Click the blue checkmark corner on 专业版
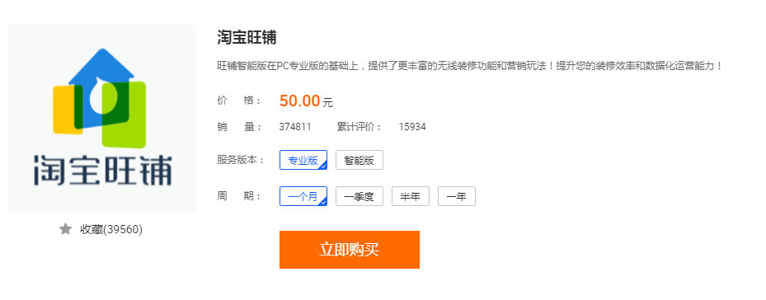766x300 pixels. click(323, 166)
